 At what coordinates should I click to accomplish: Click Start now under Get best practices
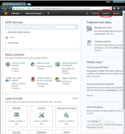[98, 50]
